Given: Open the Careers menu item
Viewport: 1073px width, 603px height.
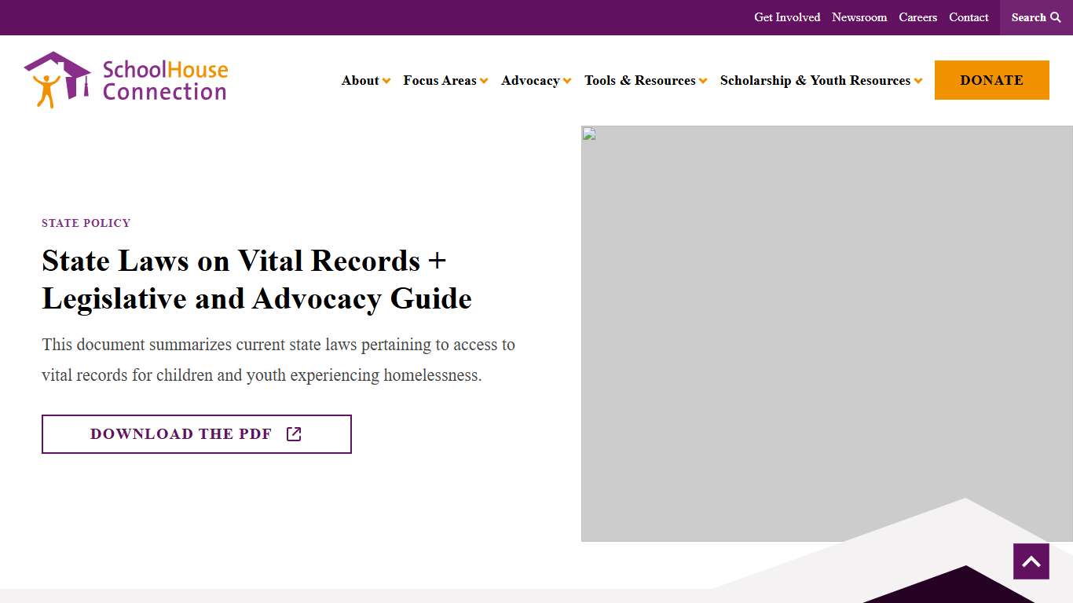Looking at the screenshot, I should click(x=917, y=16).
